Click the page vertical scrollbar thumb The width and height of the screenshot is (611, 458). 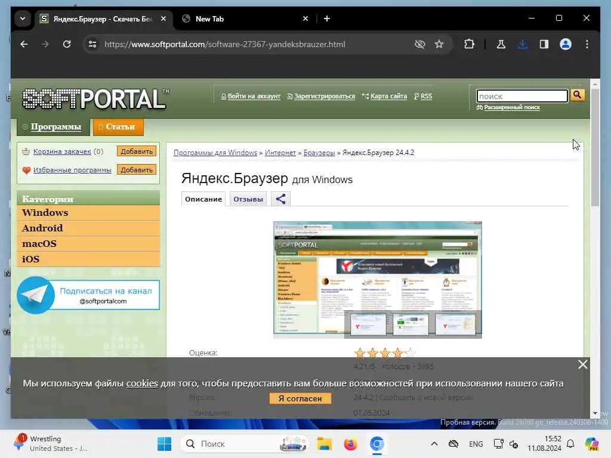click(595, 147)
